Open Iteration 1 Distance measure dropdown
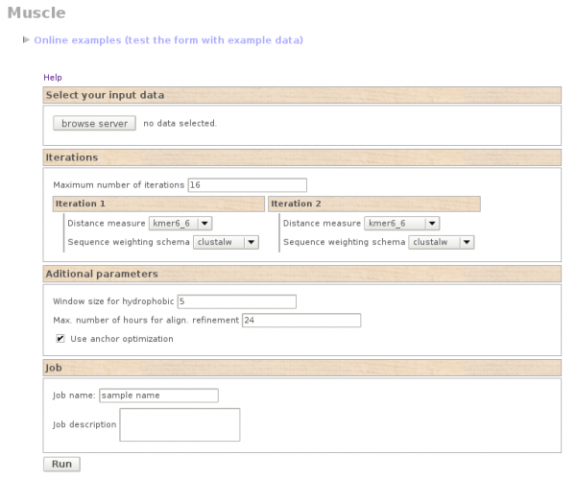This screenshot has height=480, width=576. (x=180, y=224)
